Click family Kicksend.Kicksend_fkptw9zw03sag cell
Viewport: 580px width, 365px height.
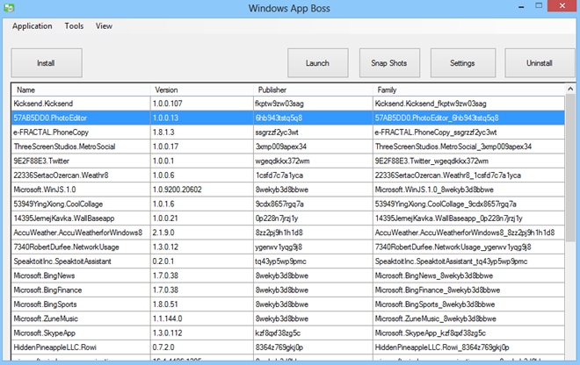point(468,104)
